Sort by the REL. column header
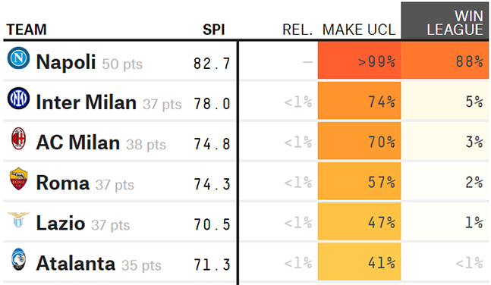The height and width of the screenshot is (285, 491). click(x=297, y=30)
